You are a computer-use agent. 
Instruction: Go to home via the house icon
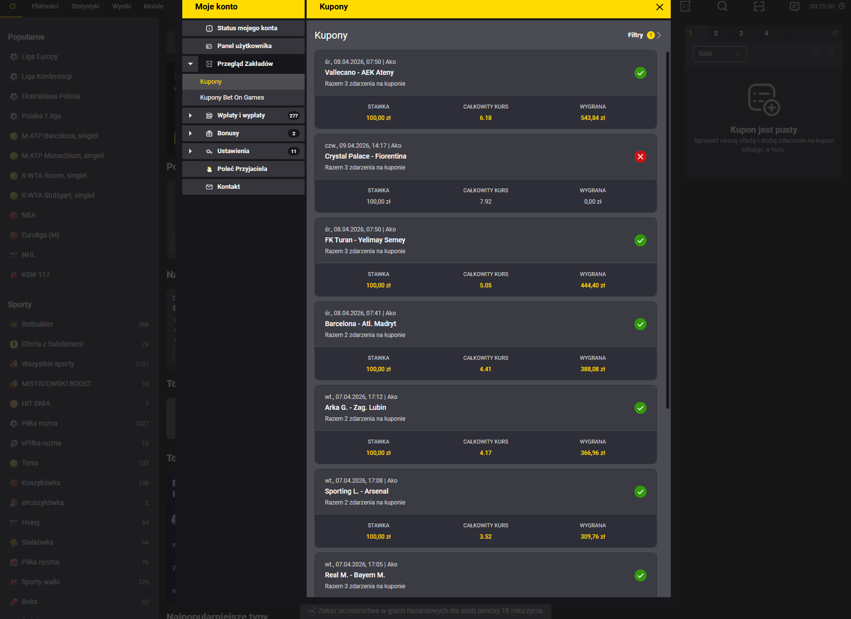click(x=12, y=6)
